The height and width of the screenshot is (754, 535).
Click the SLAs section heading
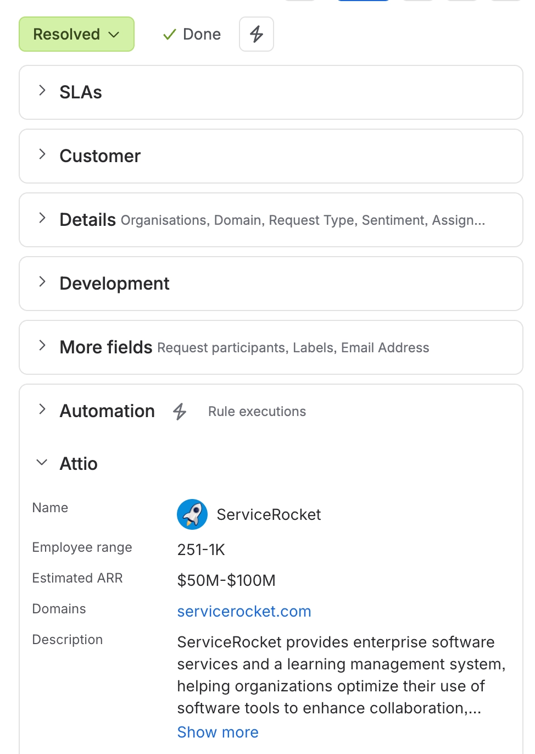(x=81, y=92)
